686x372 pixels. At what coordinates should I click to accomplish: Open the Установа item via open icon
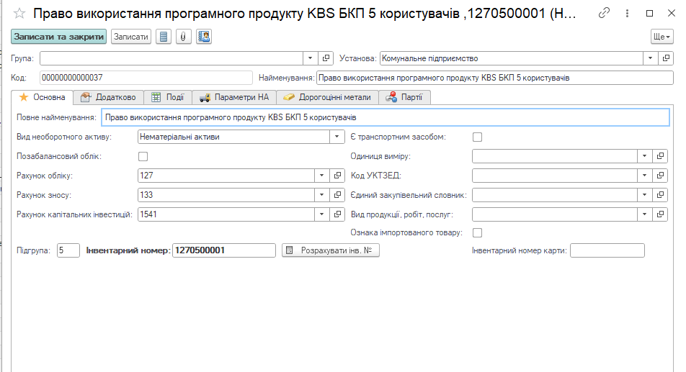pos(667,58)
